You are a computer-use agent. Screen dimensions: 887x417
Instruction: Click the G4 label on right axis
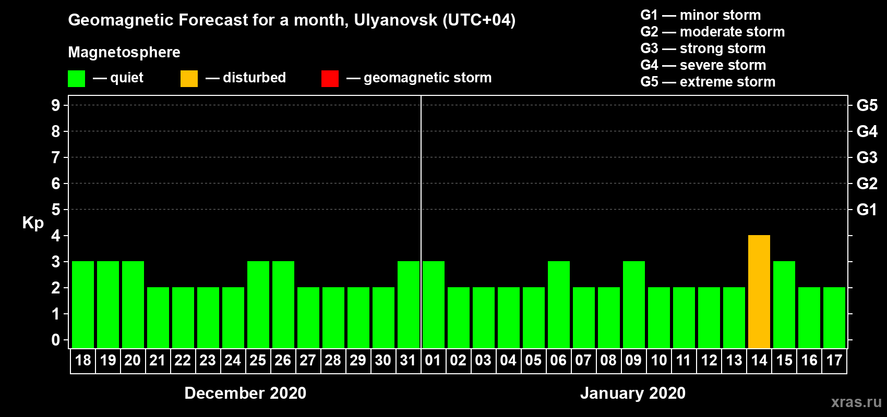(x=867, y=131)
